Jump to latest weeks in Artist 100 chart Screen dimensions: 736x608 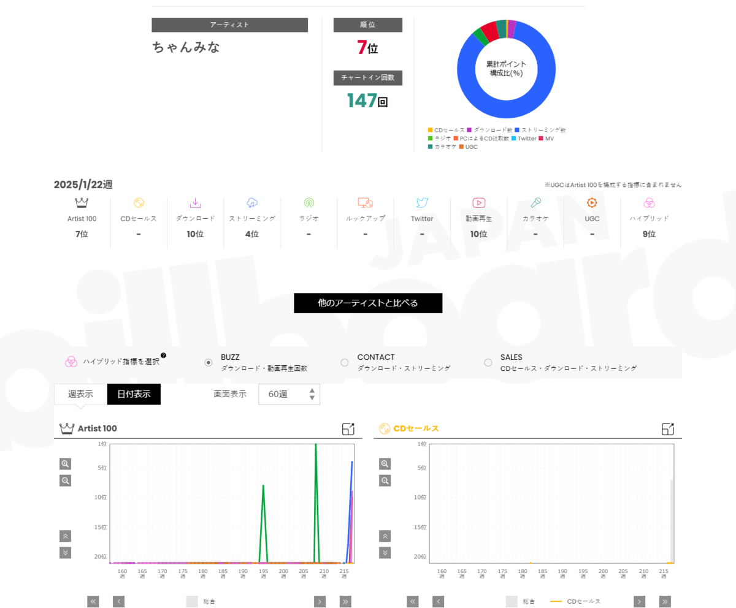[x=345, y=601]
